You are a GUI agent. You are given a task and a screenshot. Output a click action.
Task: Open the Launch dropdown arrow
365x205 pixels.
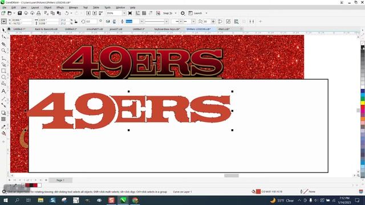206,13
